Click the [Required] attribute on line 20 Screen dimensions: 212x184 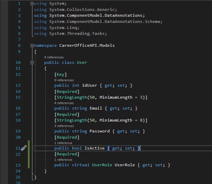click(67, 137)
